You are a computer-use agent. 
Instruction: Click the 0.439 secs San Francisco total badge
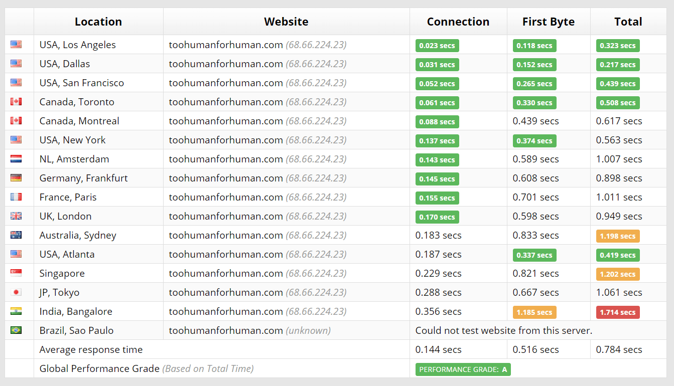tap(618, 84)
